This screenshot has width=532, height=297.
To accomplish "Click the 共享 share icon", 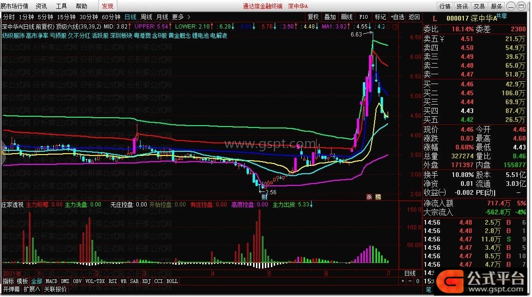I will tap(502, 16).
